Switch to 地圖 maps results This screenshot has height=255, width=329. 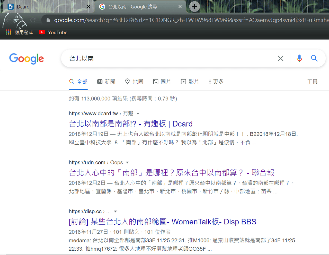click(134, 82)
